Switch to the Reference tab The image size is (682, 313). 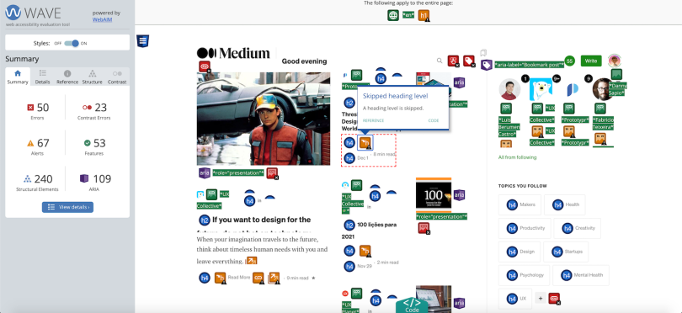pos(67,77)
